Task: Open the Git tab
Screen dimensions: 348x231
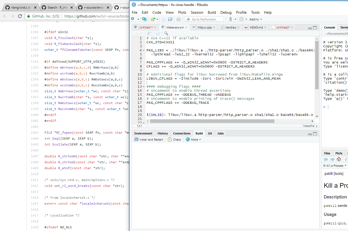Action: tap(210, 133)
